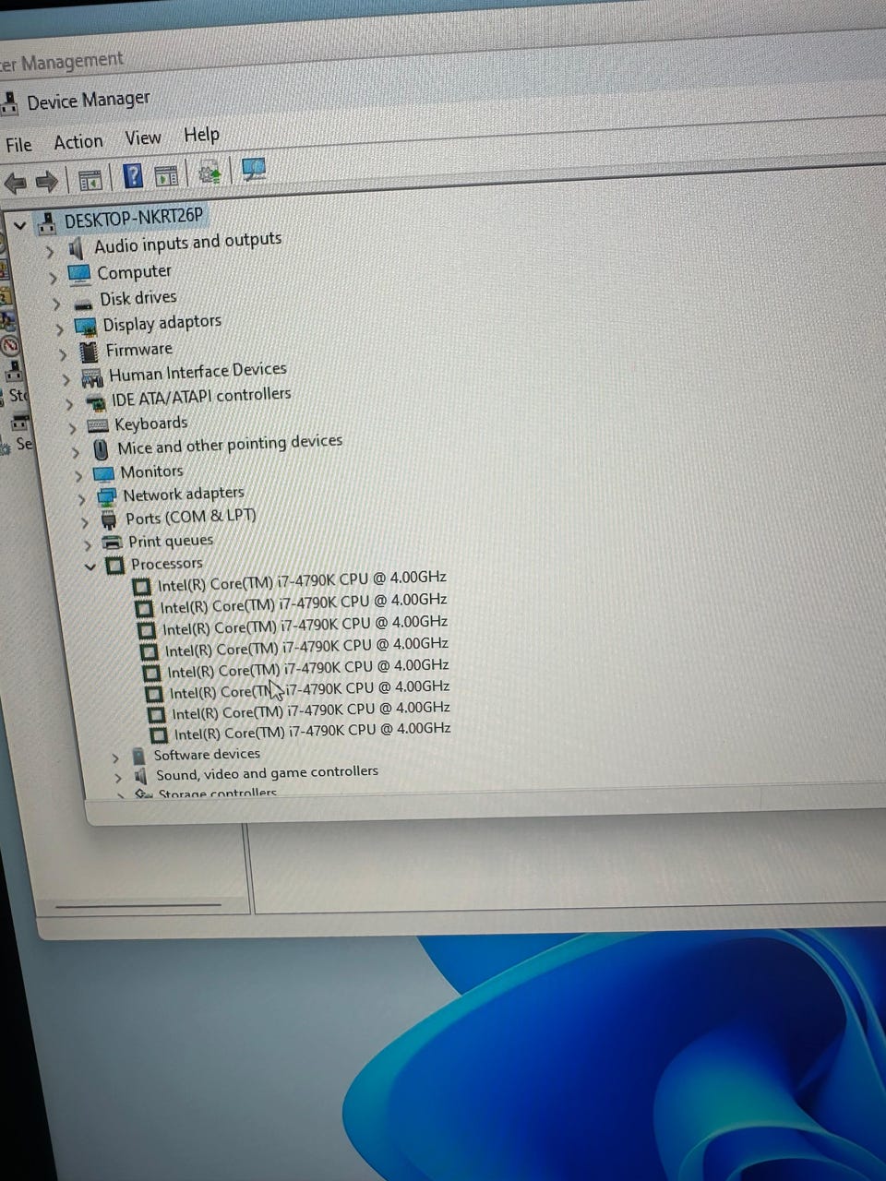
Task: Expand the Keyboards chevron
Action: coord(72,427)
